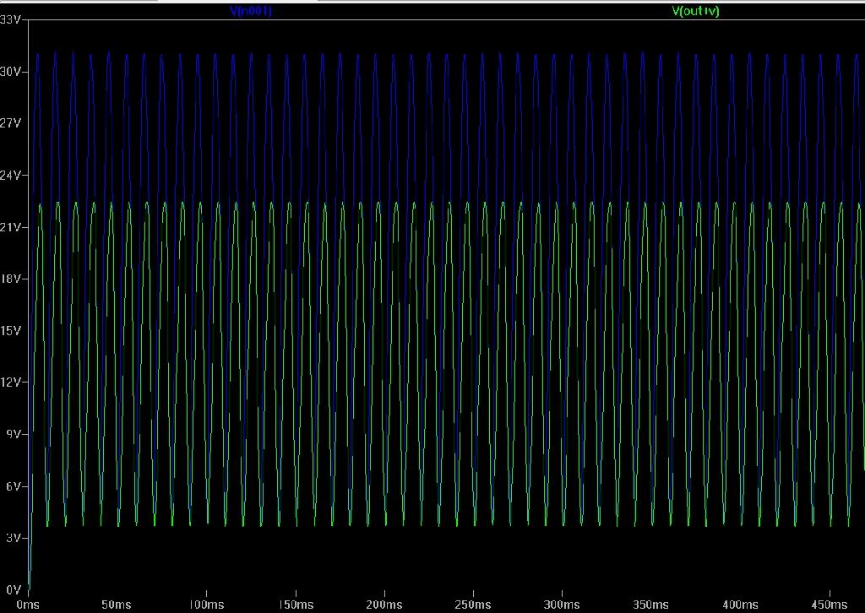This screenshot has width=865, height=613.
Task: Click the 6V vertical axis label
Action: (x=14, y=486)
